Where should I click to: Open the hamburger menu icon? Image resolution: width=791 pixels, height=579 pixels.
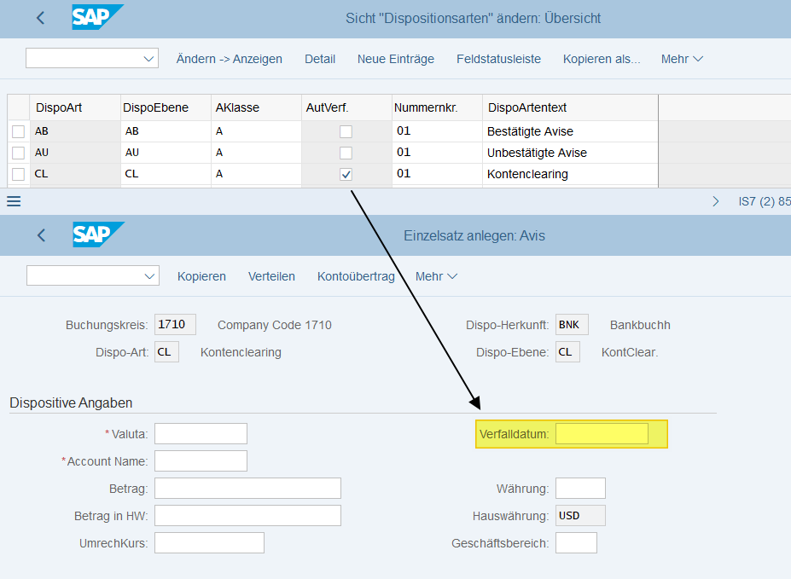tap(14, 201)
